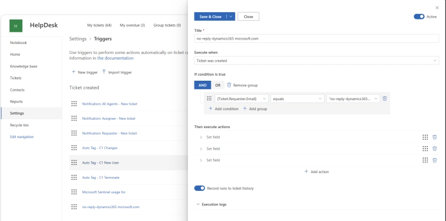Viewport: 446px width, 221px height.
Task: Open the no-reply-dynamics365 value dropdown
Action: (x=353, y=99)
